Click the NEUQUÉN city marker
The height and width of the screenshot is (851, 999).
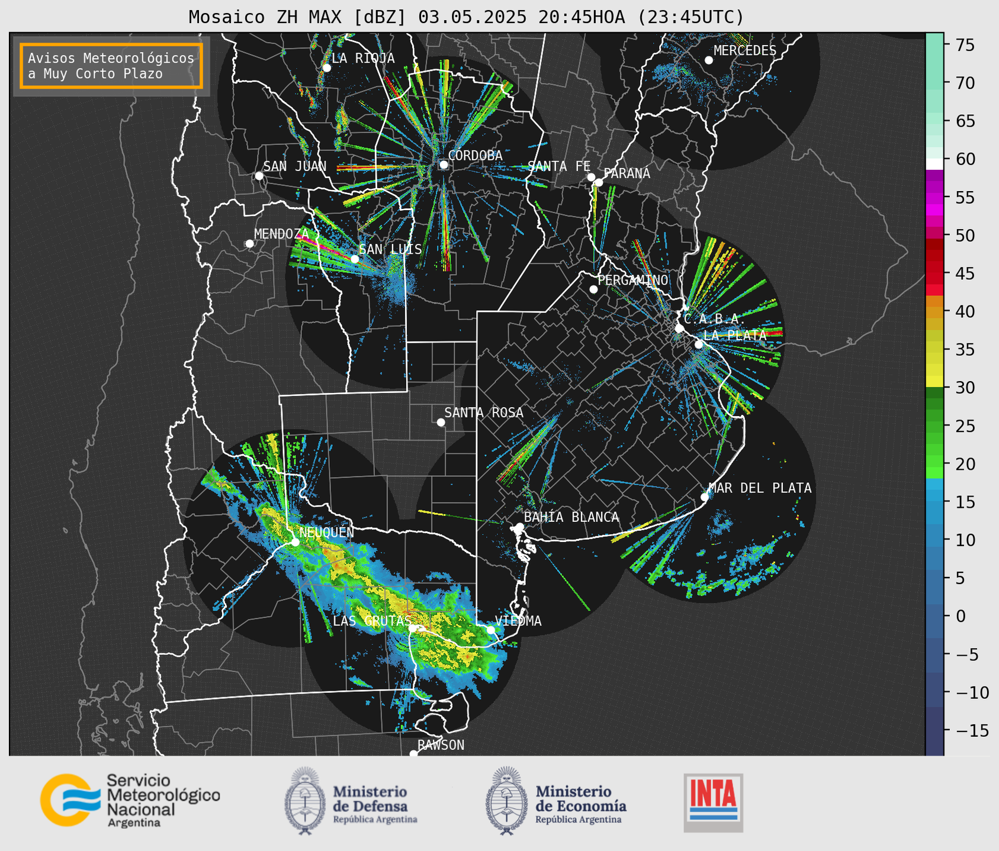(295, 541)
